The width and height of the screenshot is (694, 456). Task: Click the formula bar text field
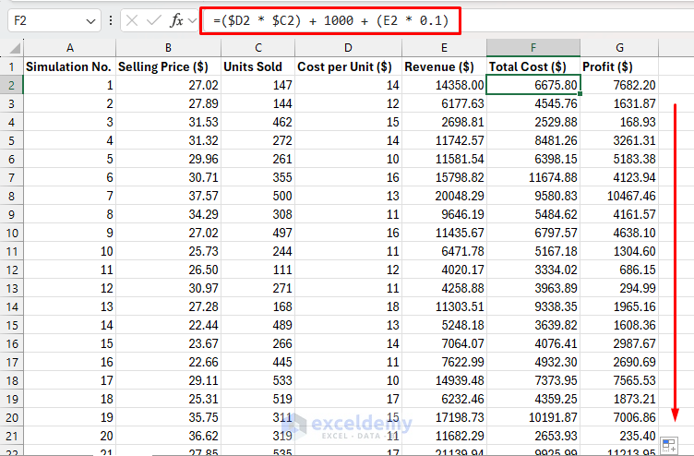coord(447,21)
